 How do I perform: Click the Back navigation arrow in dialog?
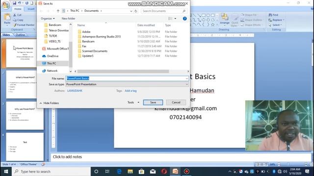point(41,11)
